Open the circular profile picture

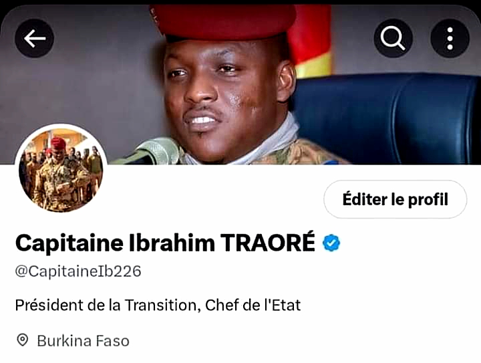pos(61,169)
